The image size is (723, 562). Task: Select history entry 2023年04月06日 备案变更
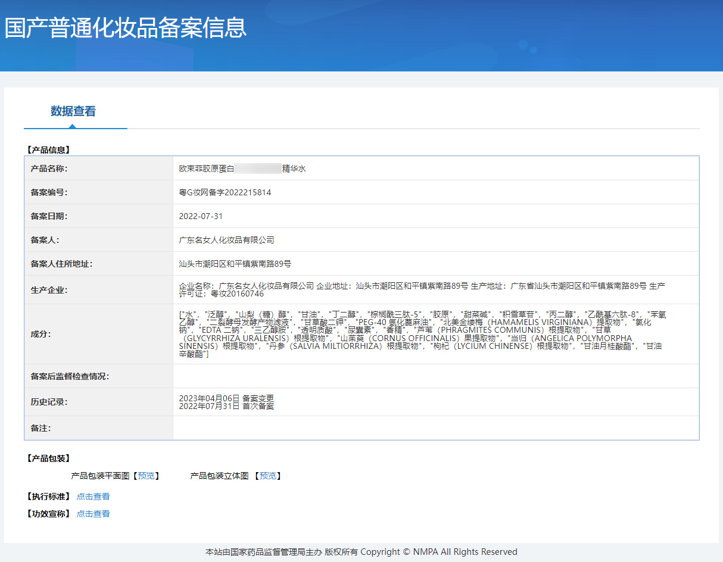tap(226, 398)
